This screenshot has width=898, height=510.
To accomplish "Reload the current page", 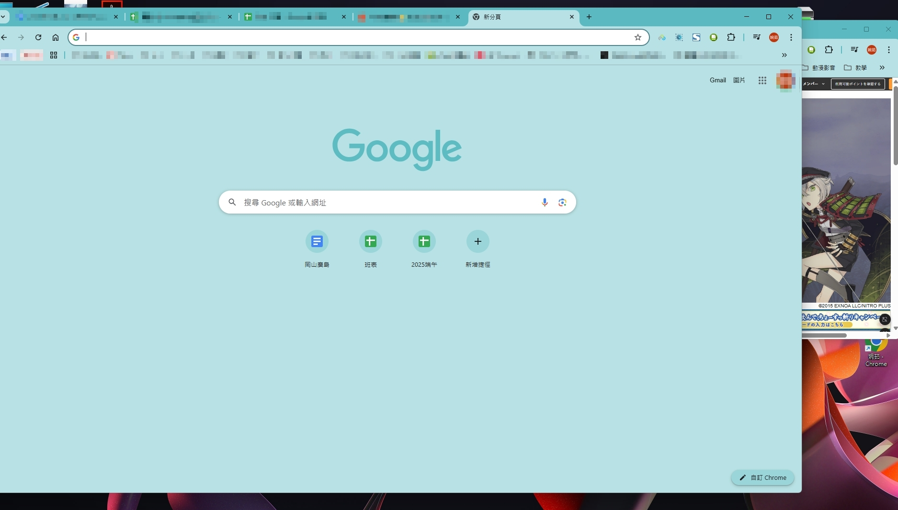I will click(x=38, y=37).
